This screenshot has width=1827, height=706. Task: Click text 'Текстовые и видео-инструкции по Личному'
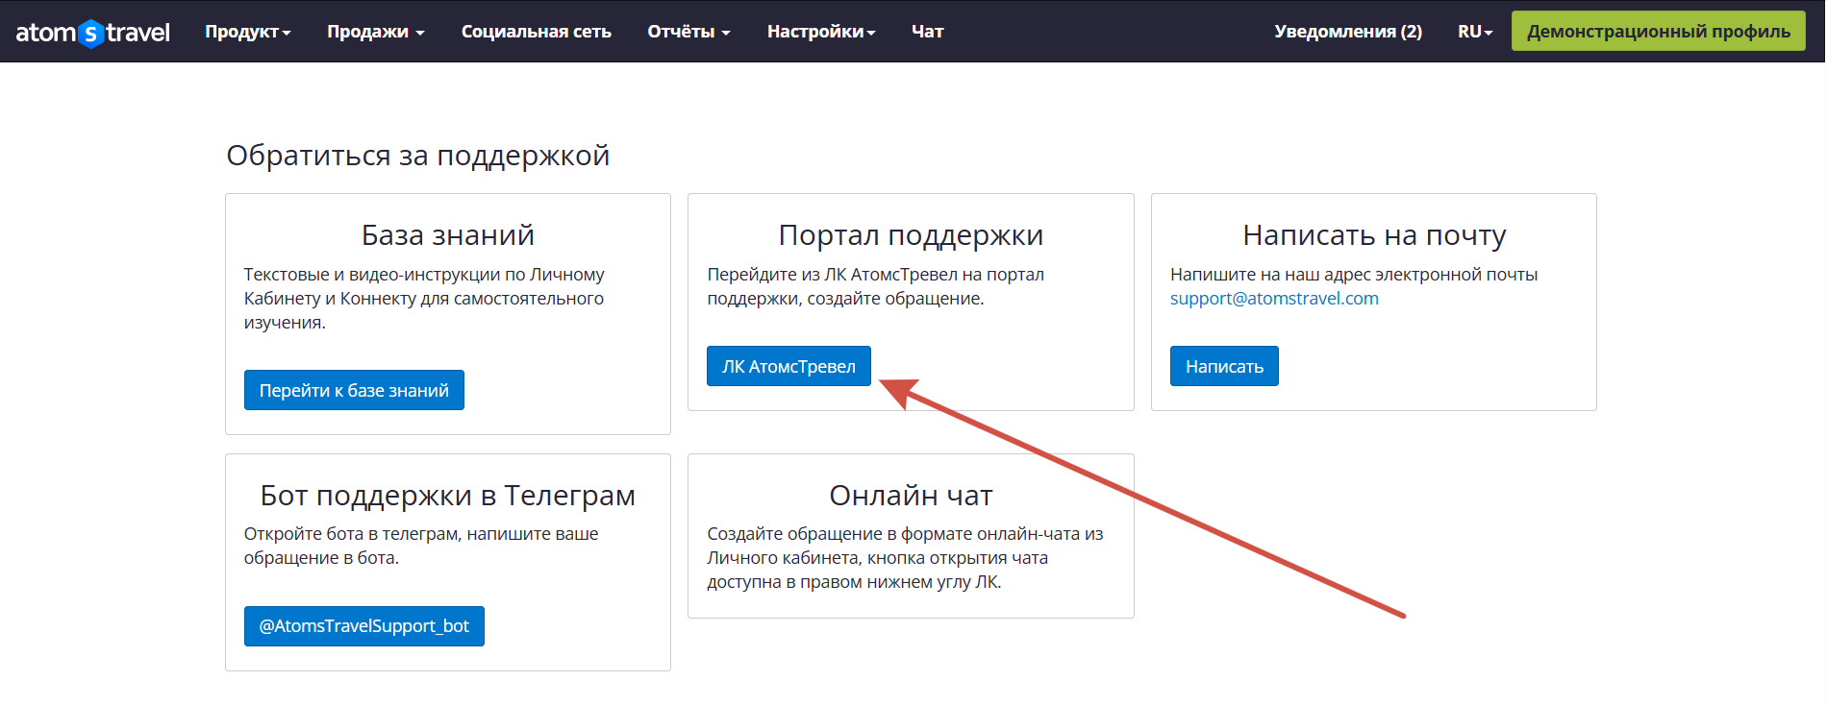[x=424, y=275]
